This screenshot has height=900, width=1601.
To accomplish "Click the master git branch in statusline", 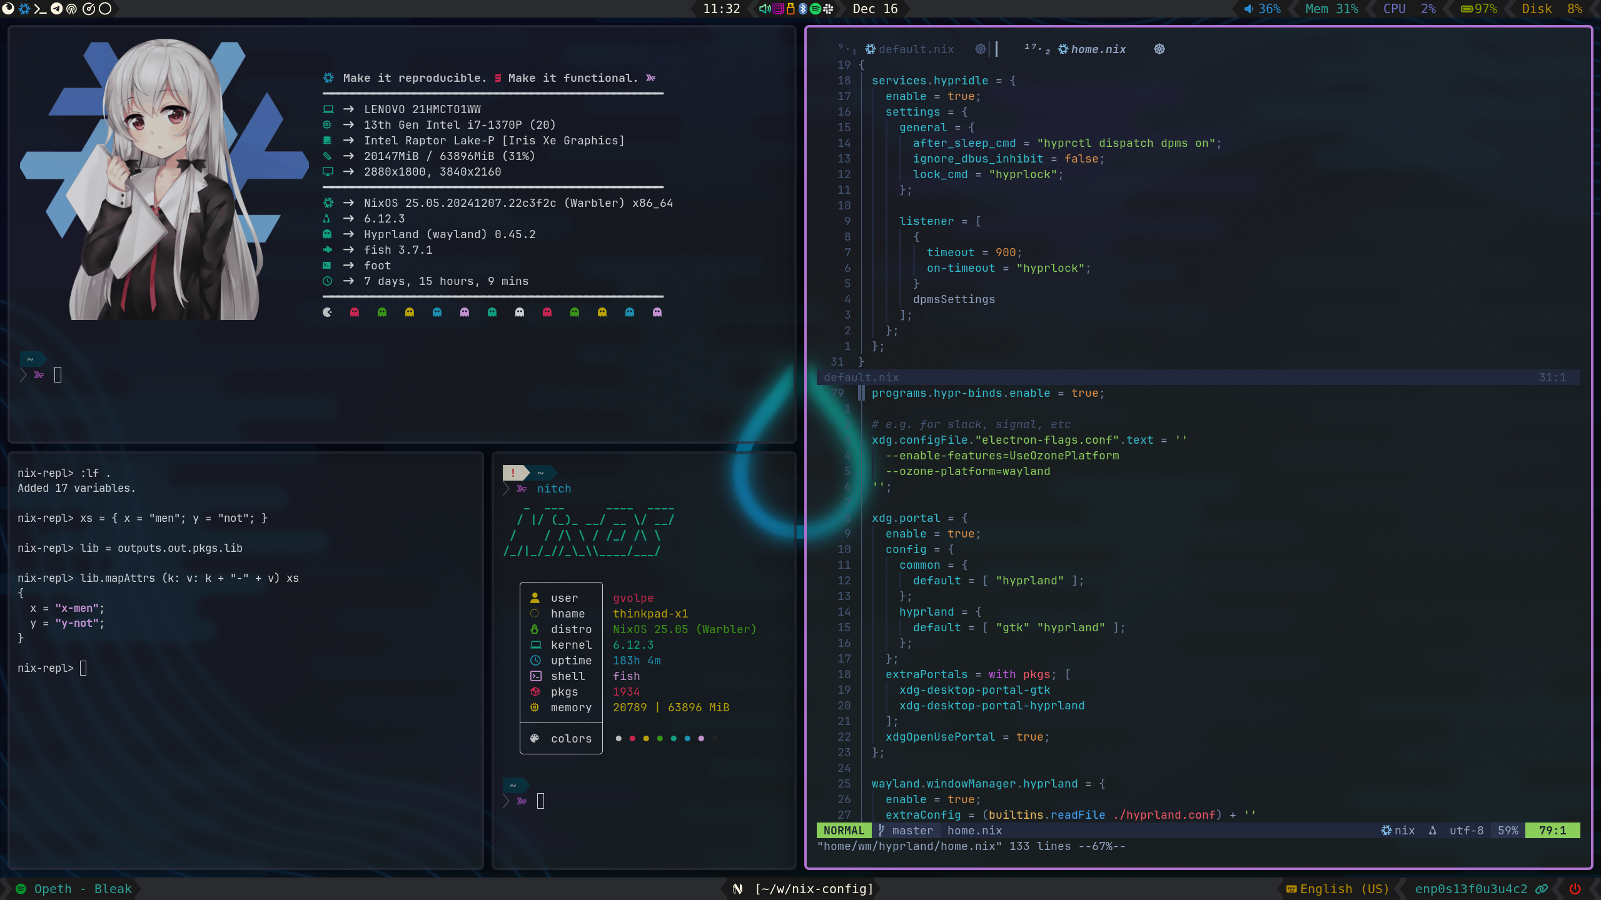I will [x=912, y=831].
